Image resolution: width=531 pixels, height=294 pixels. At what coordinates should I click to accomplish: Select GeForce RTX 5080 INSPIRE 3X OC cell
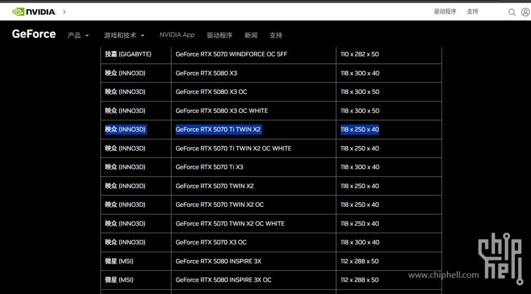point(223,280)
